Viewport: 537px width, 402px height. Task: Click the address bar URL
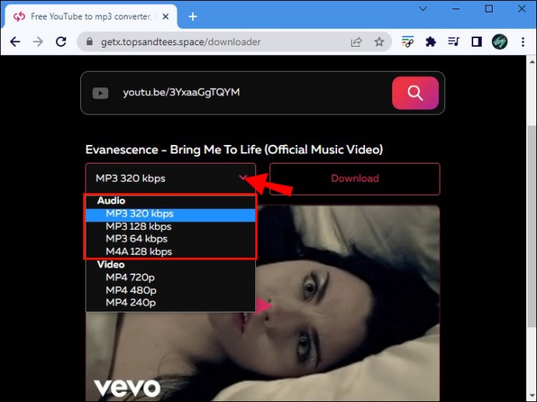point(181,42)
